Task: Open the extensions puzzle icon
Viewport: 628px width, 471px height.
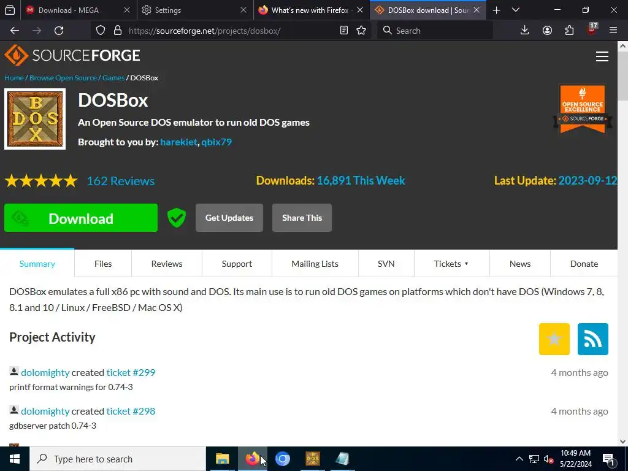Action: 569,31
